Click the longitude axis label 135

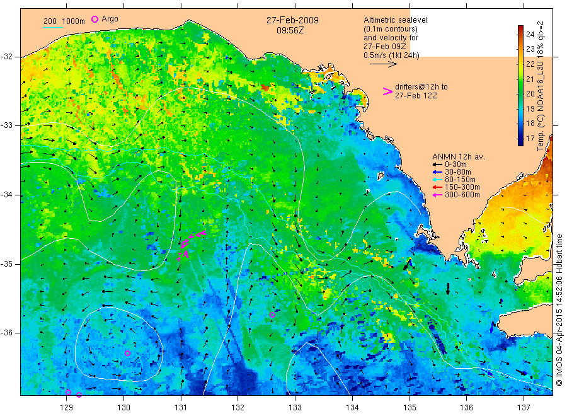tap(409, 408)
